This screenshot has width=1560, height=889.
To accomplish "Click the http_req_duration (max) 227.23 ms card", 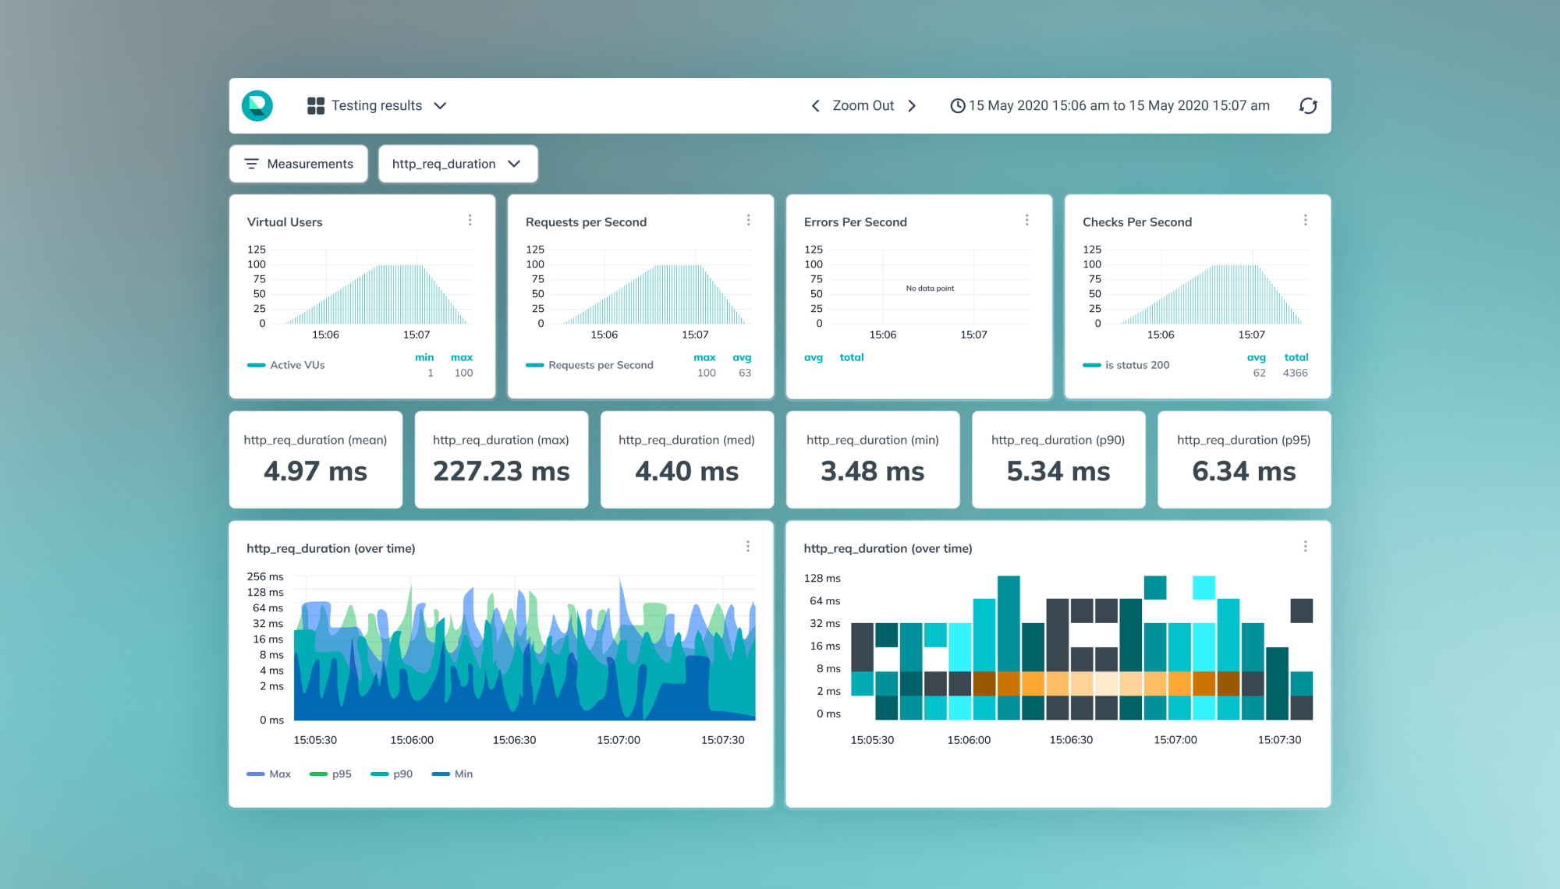I will click(x=502, y=460).
